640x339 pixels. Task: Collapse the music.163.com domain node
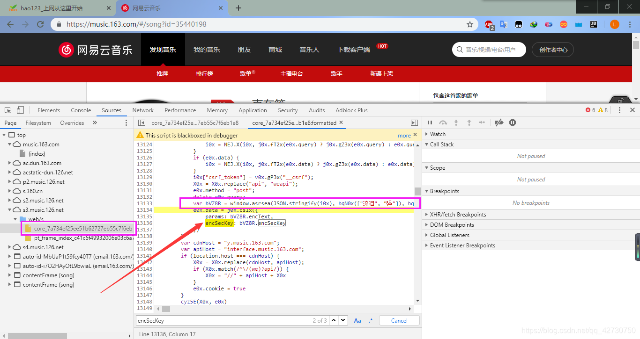coord(10,144)
